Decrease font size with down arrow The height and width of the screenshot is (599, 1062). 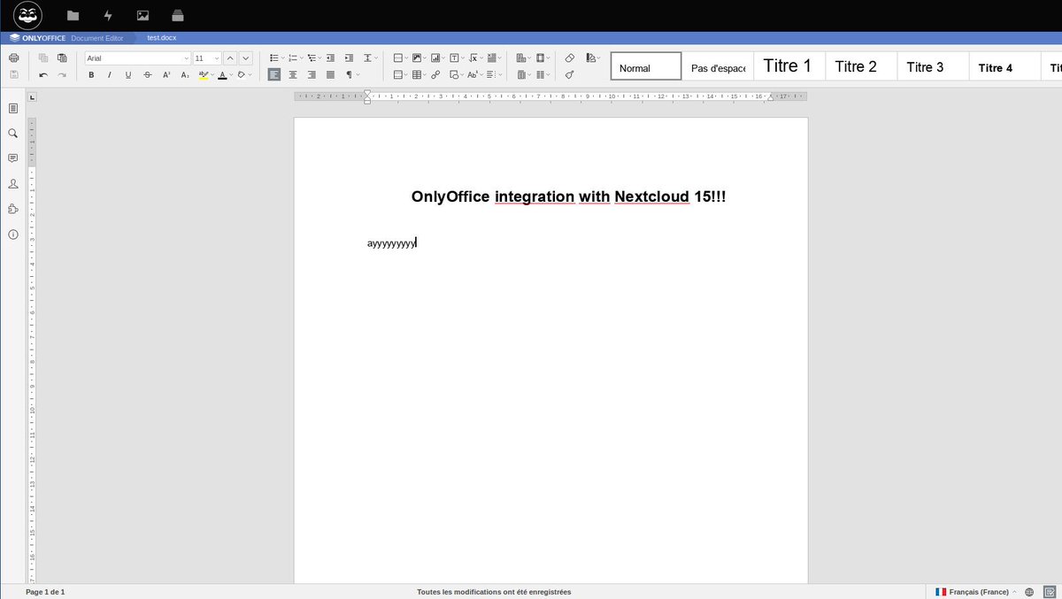[x=246, y=58]
